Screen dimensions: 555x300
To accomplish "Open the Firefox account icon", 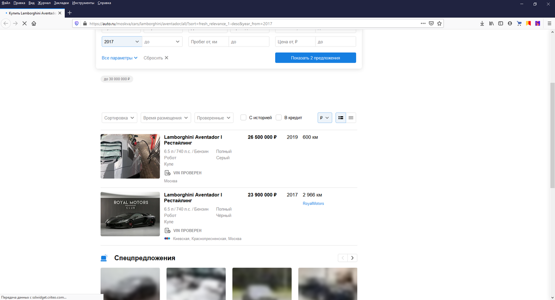I will click(510, 23).
